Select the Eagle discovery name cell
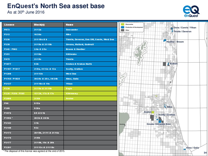This screenshot has height=156, width=208. pos(90,89)
